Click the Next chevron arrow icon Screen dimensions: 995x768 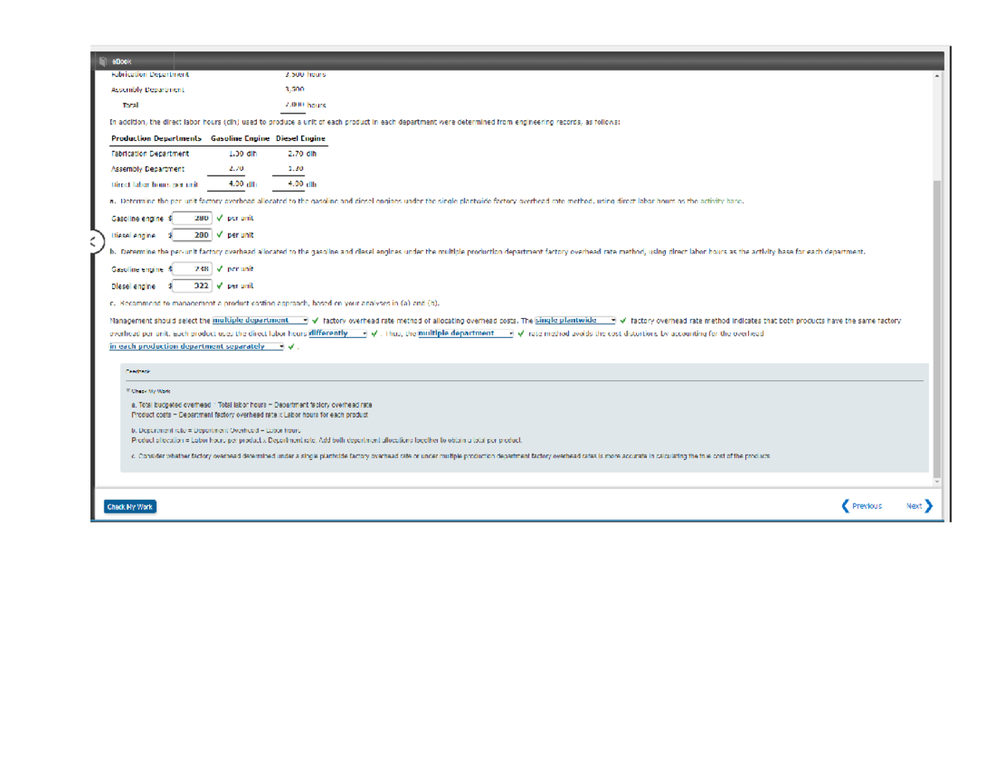pos(929,505)
